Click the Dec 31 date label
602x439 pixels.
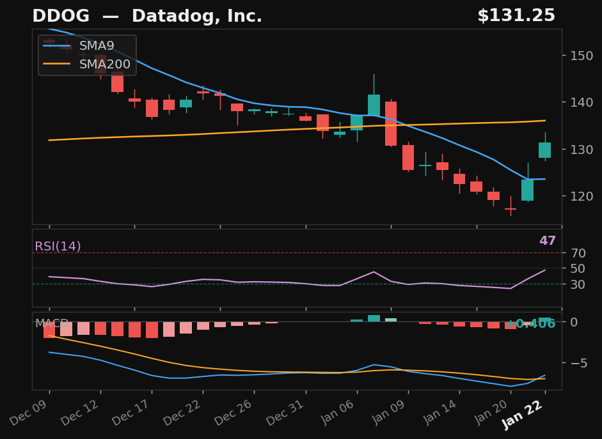click(285, 413)
